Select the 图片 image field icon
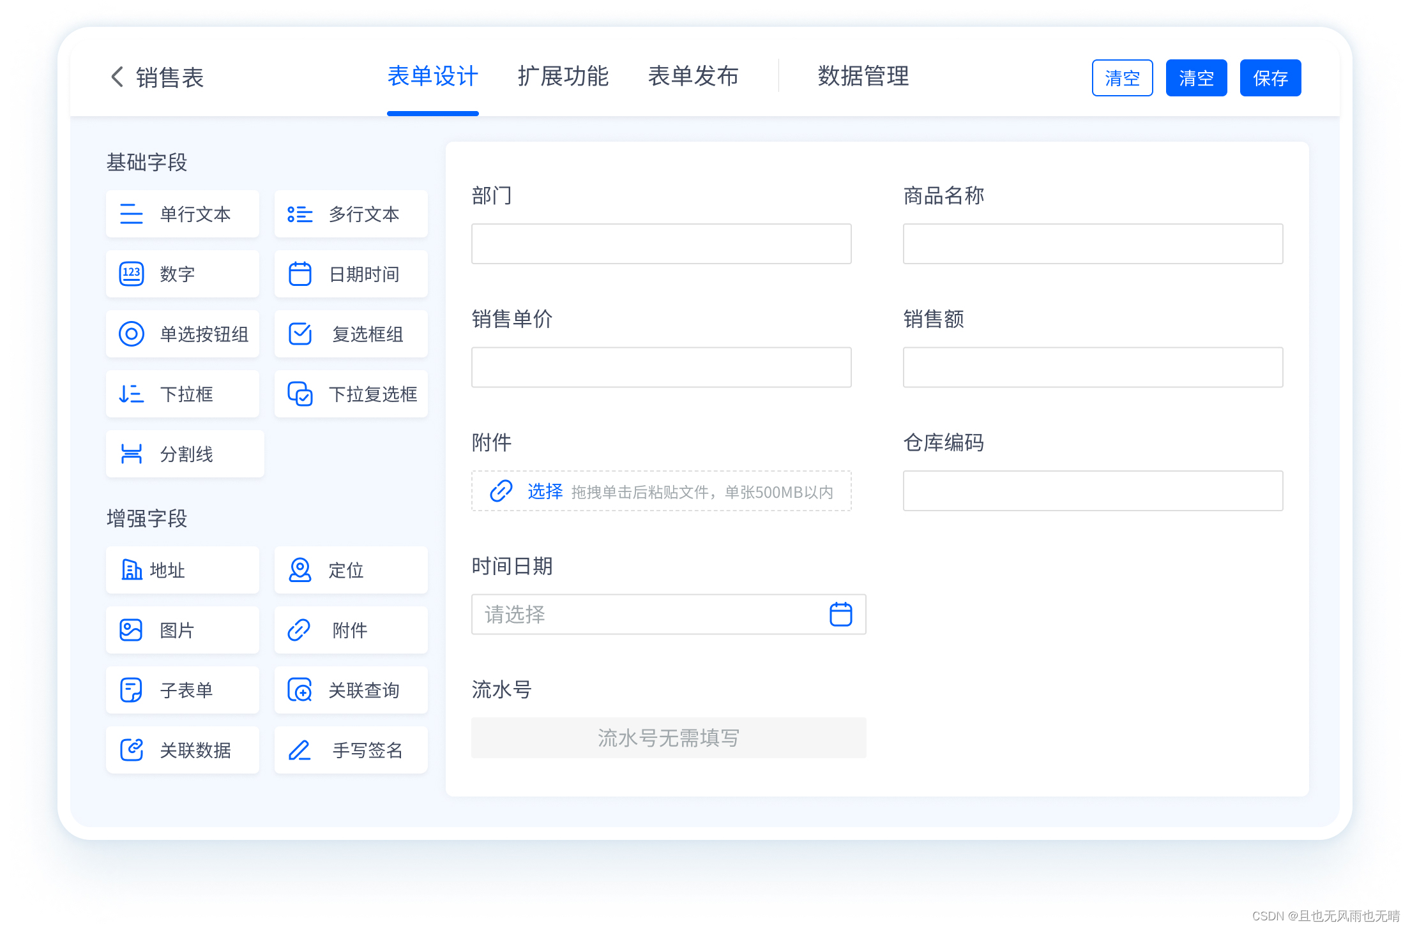 pos(132,630)
